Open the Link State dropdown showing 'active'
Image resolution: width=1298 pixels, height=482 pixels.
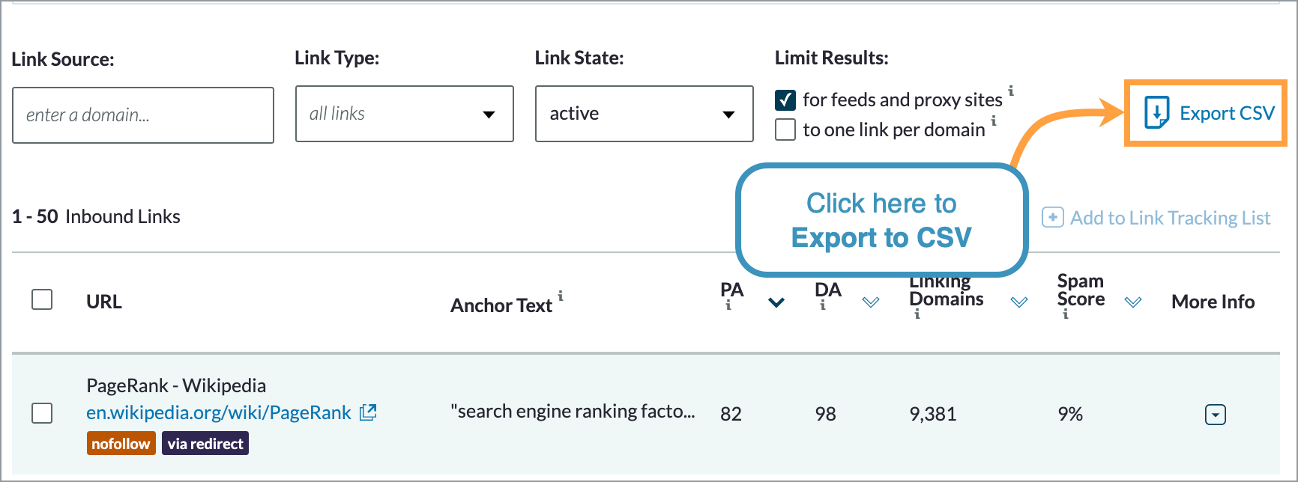click(x=643, y=114)
